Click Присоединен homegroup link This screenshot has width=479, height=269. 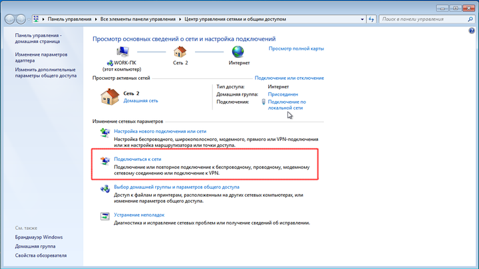283,94
